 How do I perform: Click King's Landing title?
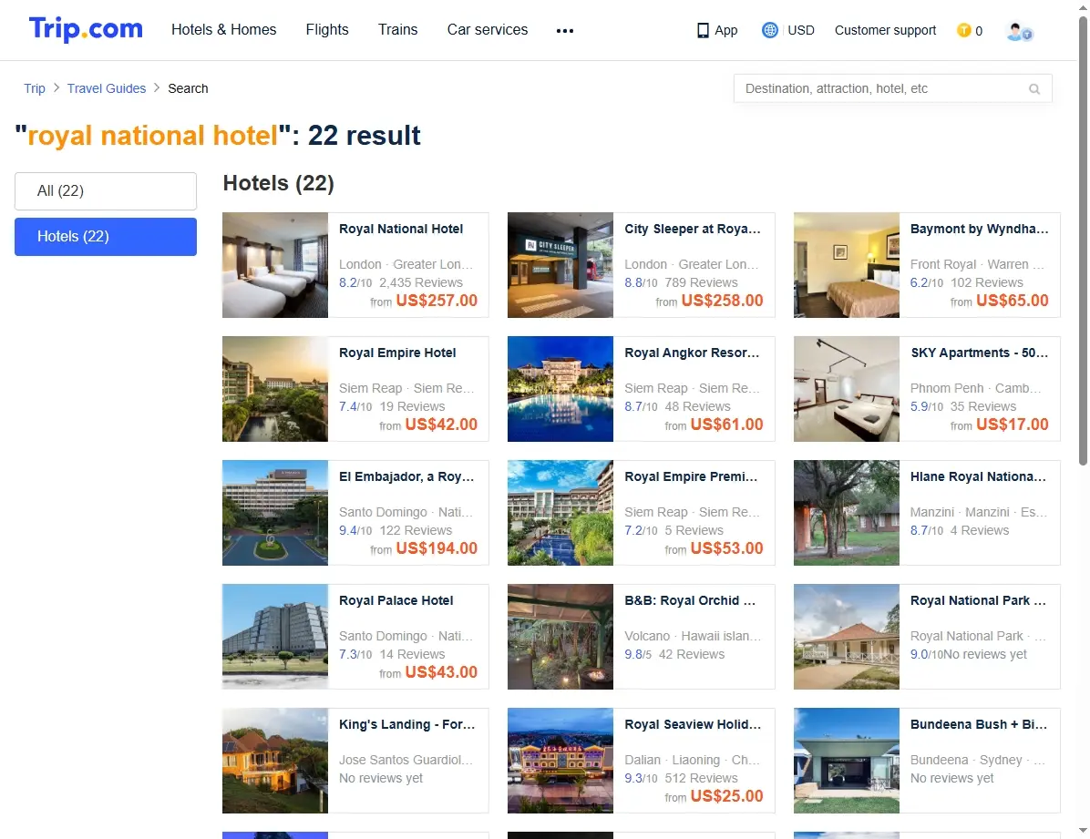click(x=407, y=724)
